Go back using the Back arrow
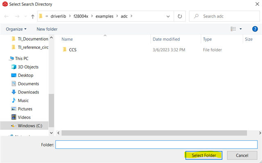 [7, 16]
